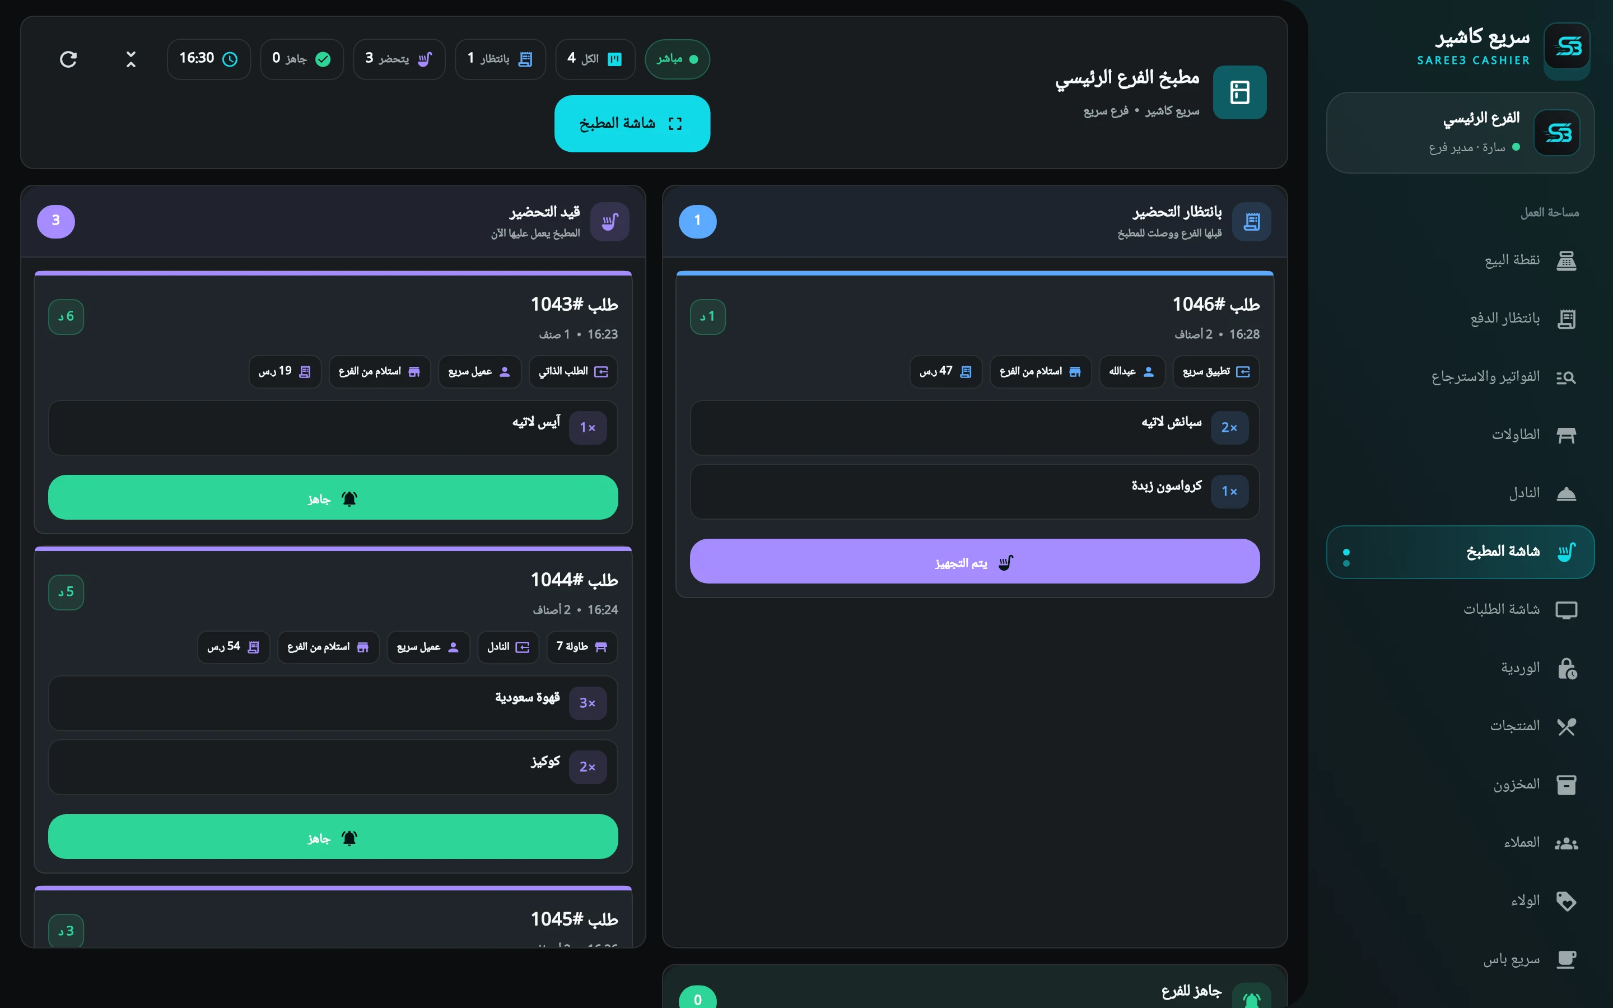Click the طاولة 7 tag on order #1044
Viewport: 1613px width, 1008px height.
[x=582, y=647]
